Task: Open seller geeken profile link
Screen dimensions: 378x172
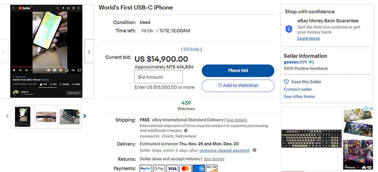Action: coord(291,62)
